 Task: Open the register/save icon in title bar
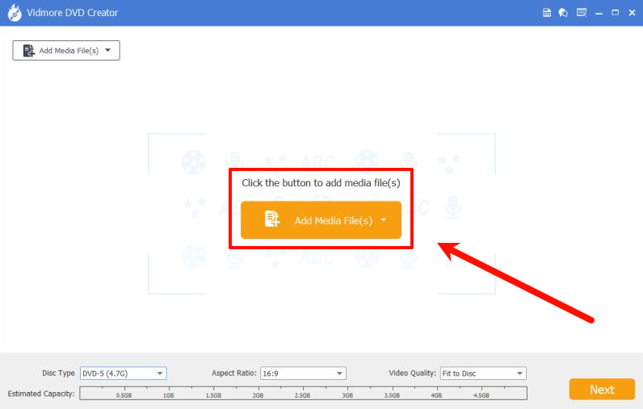pos(547,13)
